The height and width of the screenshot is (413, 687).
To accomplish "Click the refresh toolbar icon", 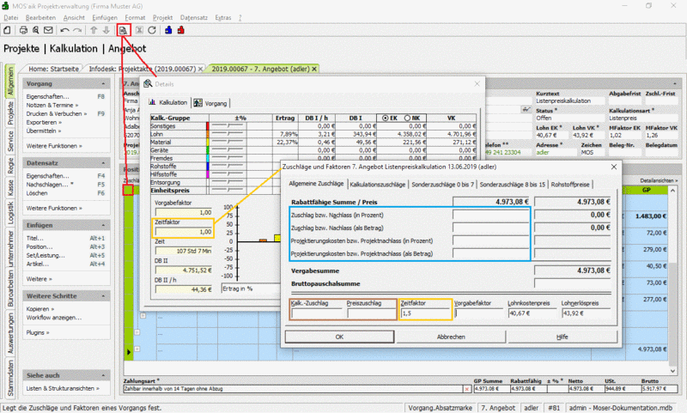I will (152, 30).
